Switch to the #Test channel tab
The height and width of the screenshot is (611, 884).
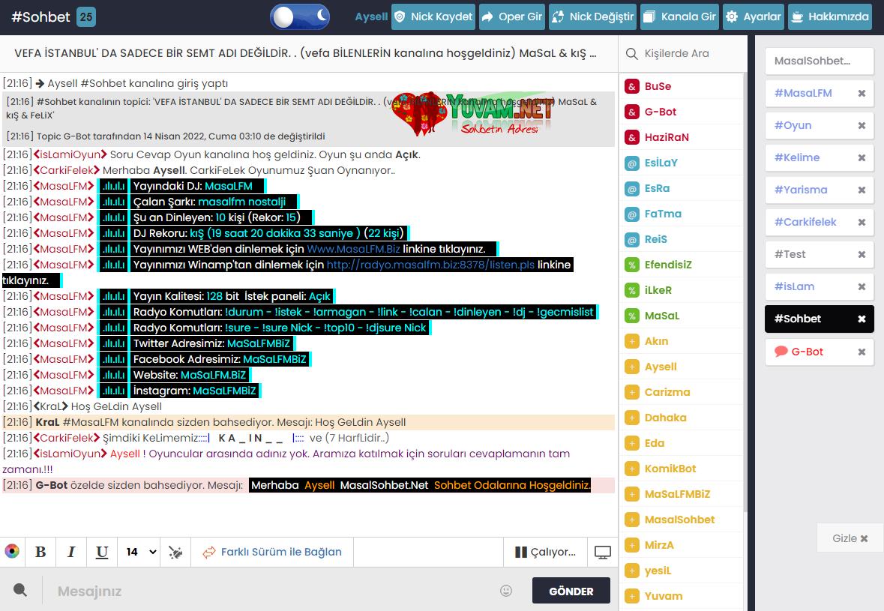point(790,254)
